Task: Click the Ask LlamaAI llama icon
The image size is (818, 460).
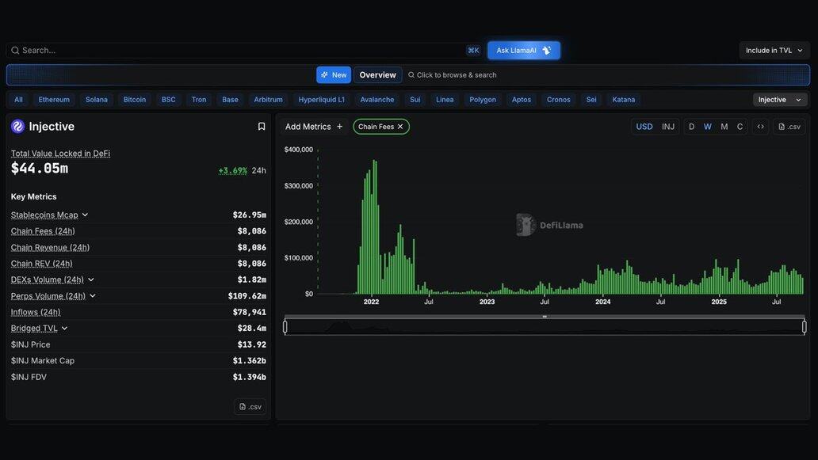Action: [x=546, y=51]
